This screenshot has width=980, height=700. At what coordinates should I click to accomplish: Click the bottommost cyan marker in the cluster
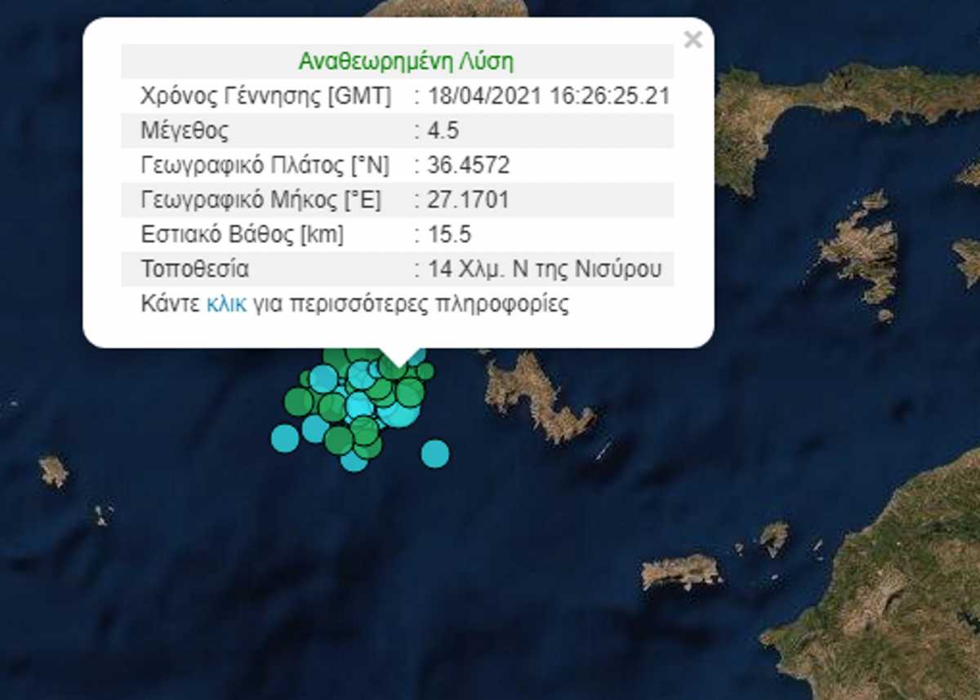point(354,462)
